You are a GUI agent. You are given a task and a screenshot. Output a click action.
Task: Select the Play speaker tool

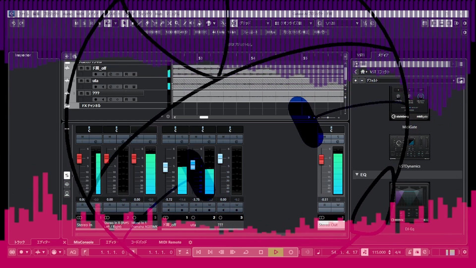point(192,23)
